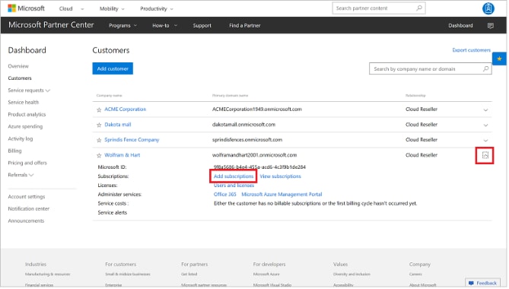Screen dimensions: 509x289
Task: Open Office 365 administer link
Action: tap(226, 195)
